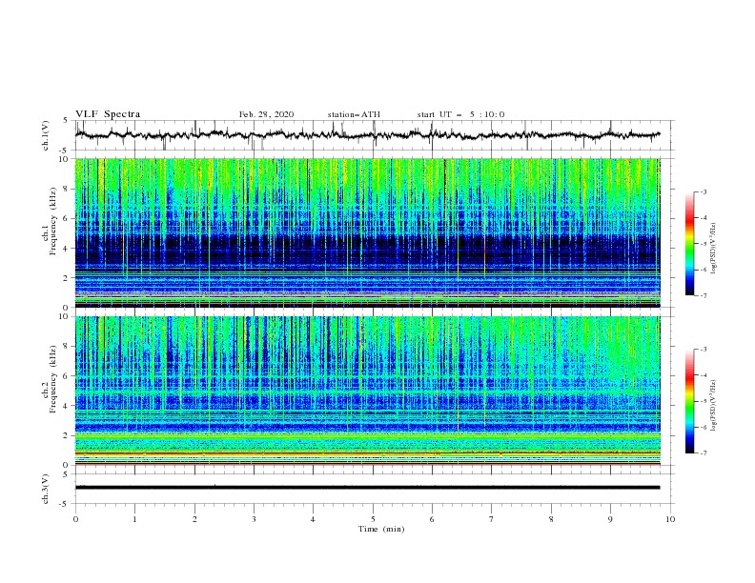Click the '6' kHz tick on ch.1 frequency axis
755x583 pixels.
67,218
